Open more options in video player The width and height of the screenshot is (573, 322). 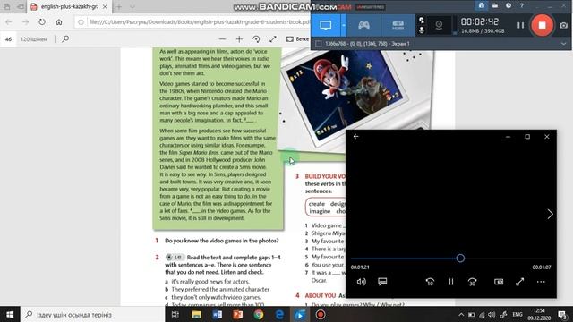[541, 282]
